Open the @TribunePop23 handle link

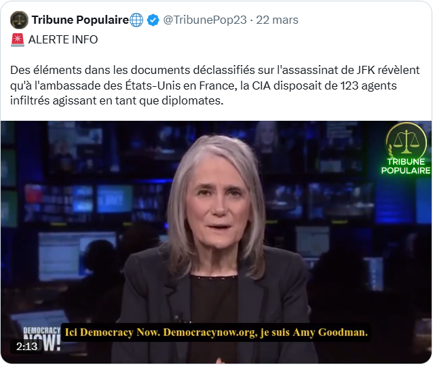point(205,20)
